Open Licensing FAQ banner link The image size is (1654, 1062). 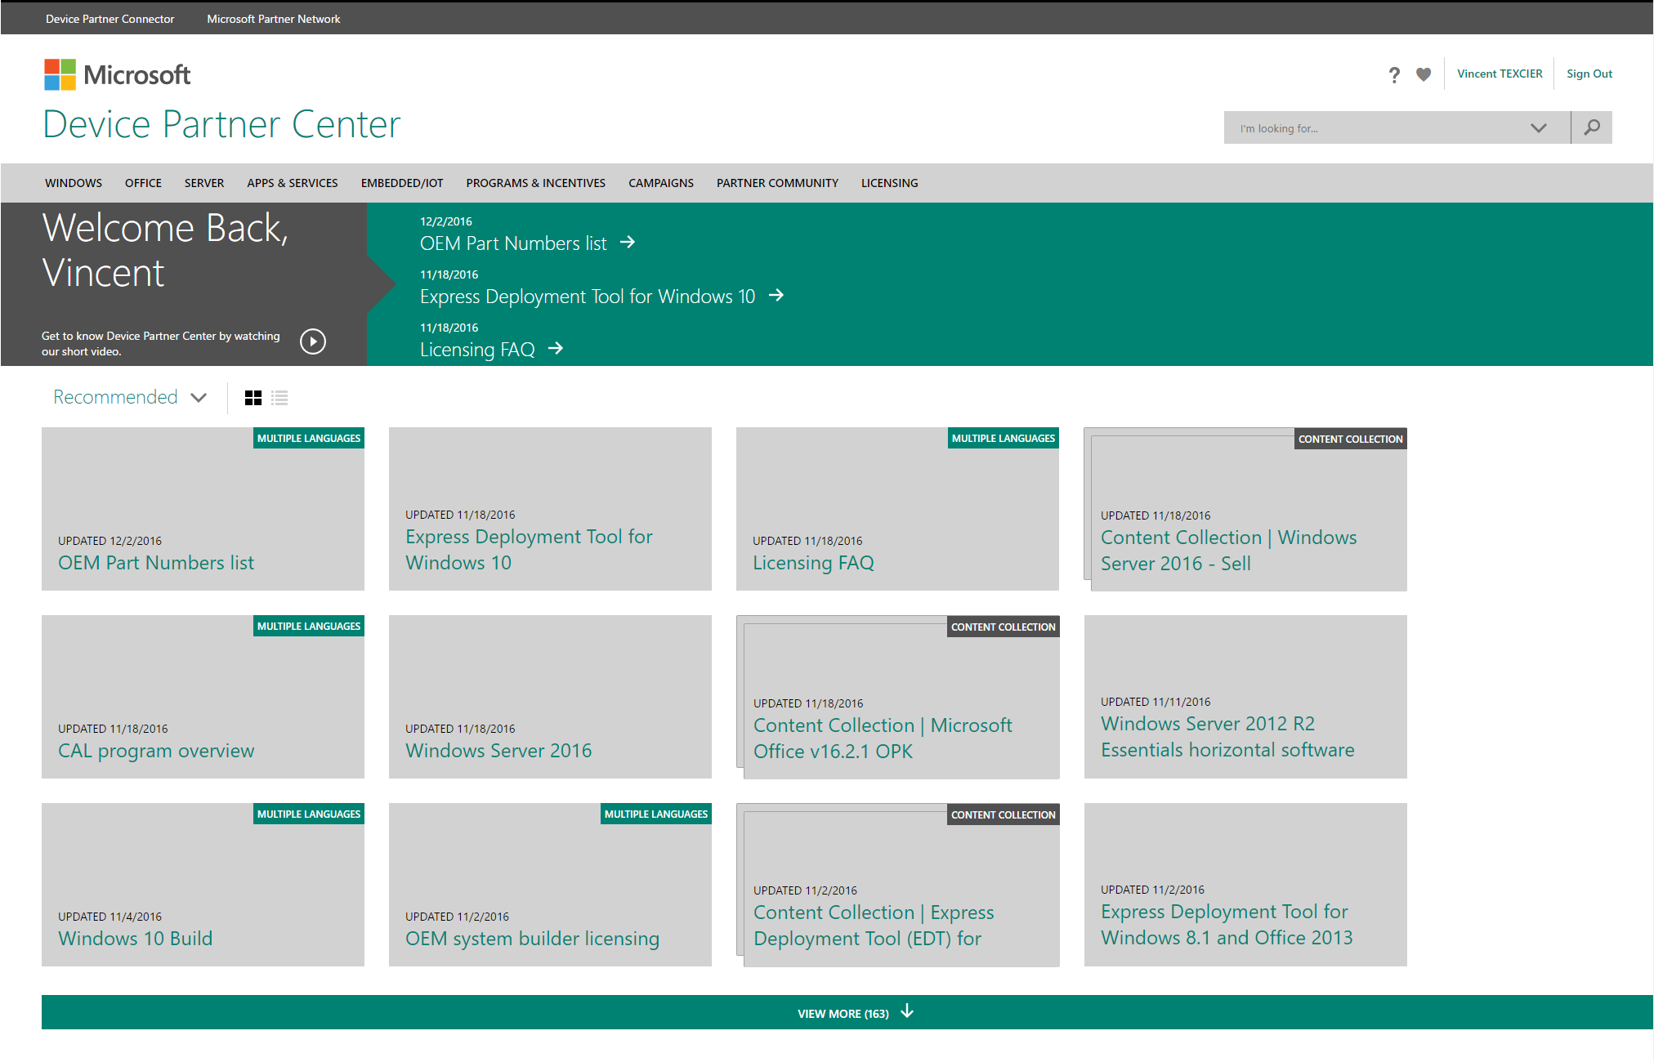tap(477, 350)
